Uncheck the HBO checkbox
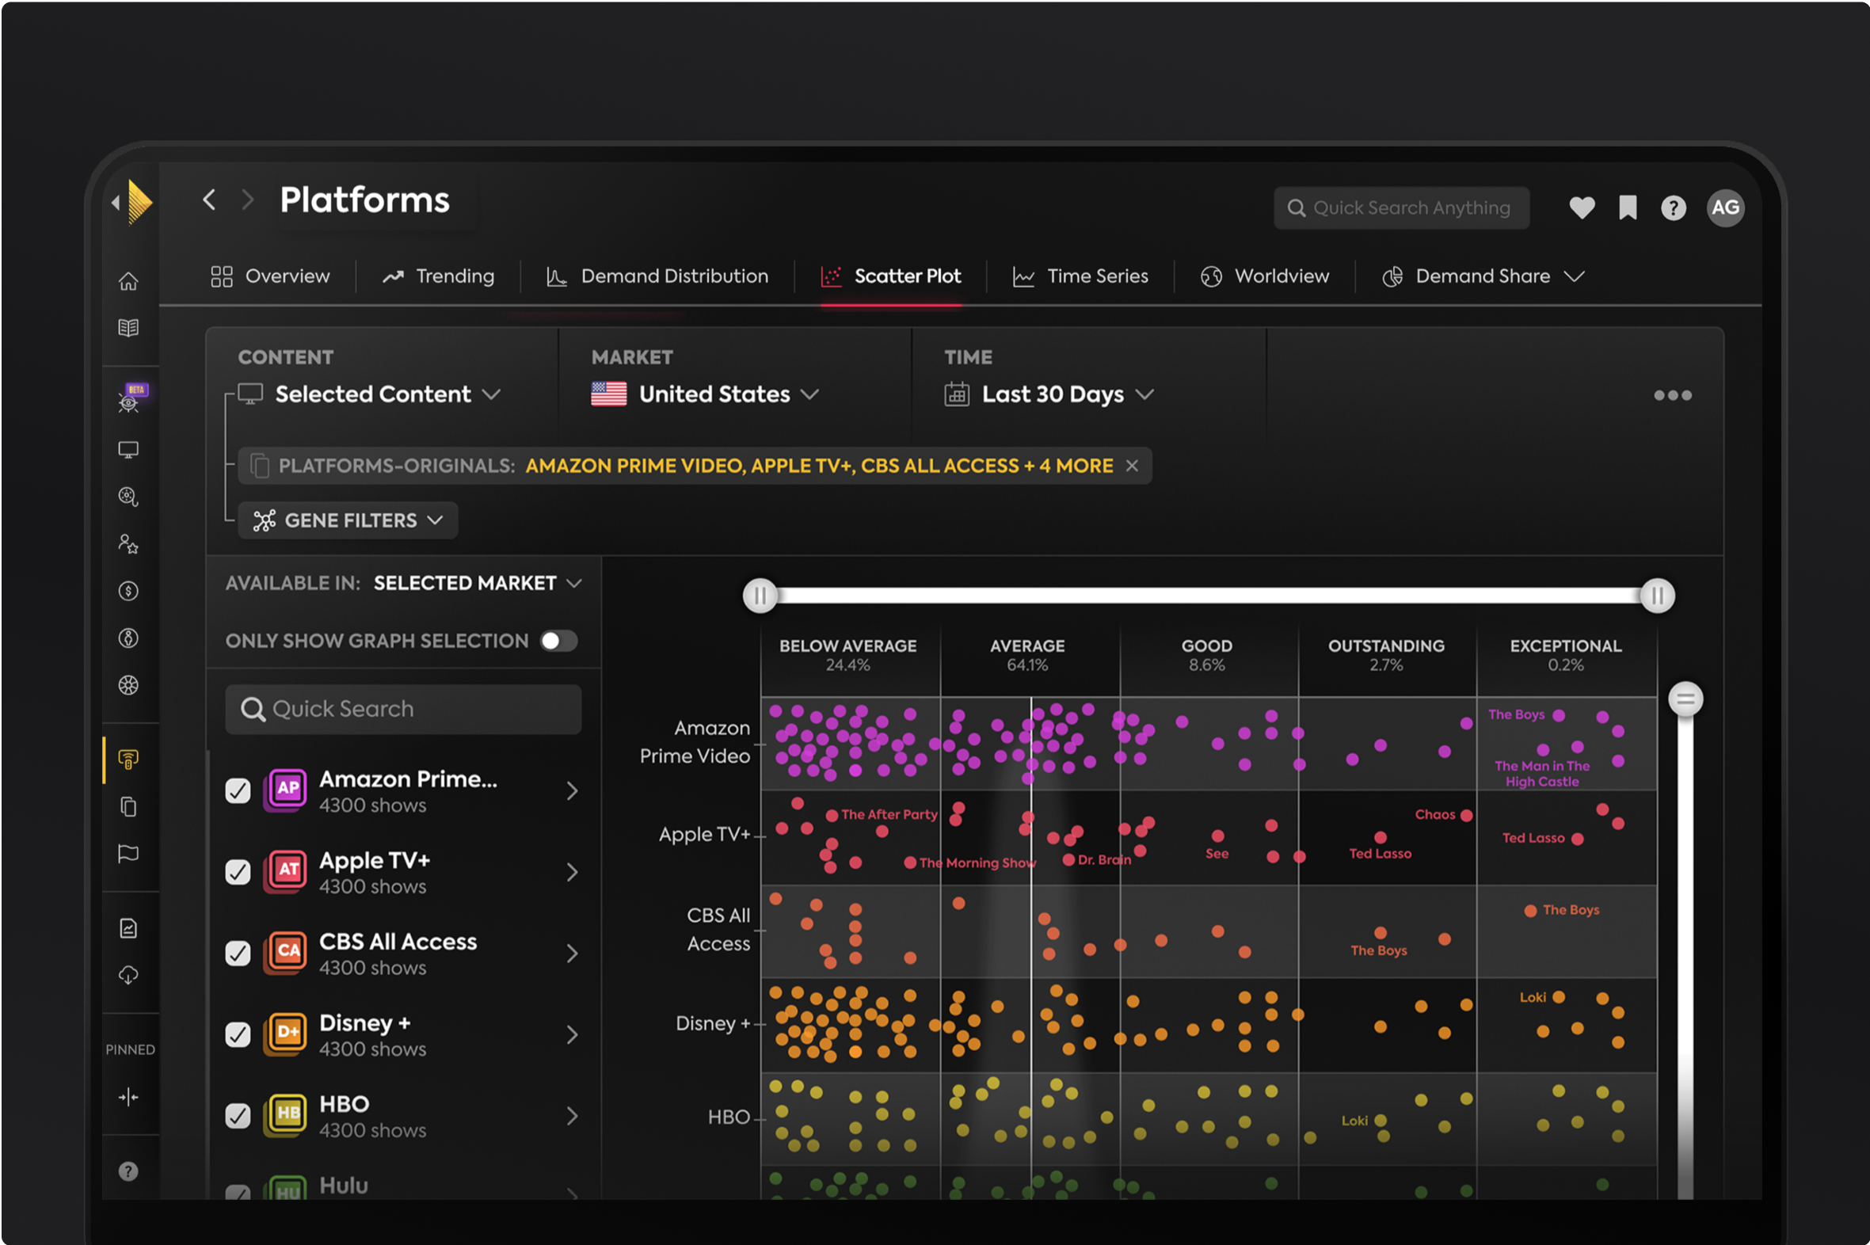The height and width of the screenshot is (1245, 1870). point(238,1116)
